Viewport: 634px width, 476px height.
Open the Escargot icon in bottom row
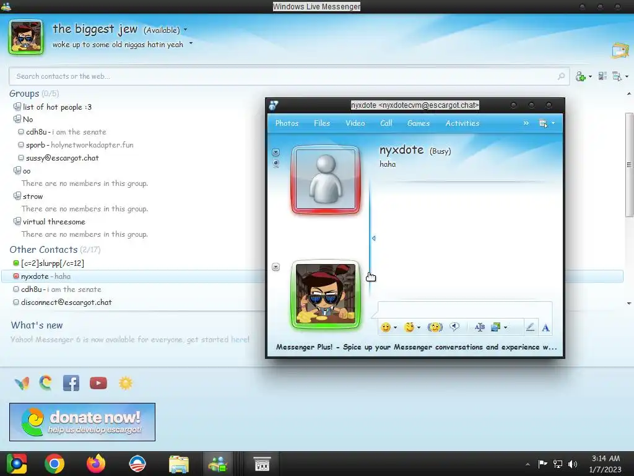pos(46,383)
